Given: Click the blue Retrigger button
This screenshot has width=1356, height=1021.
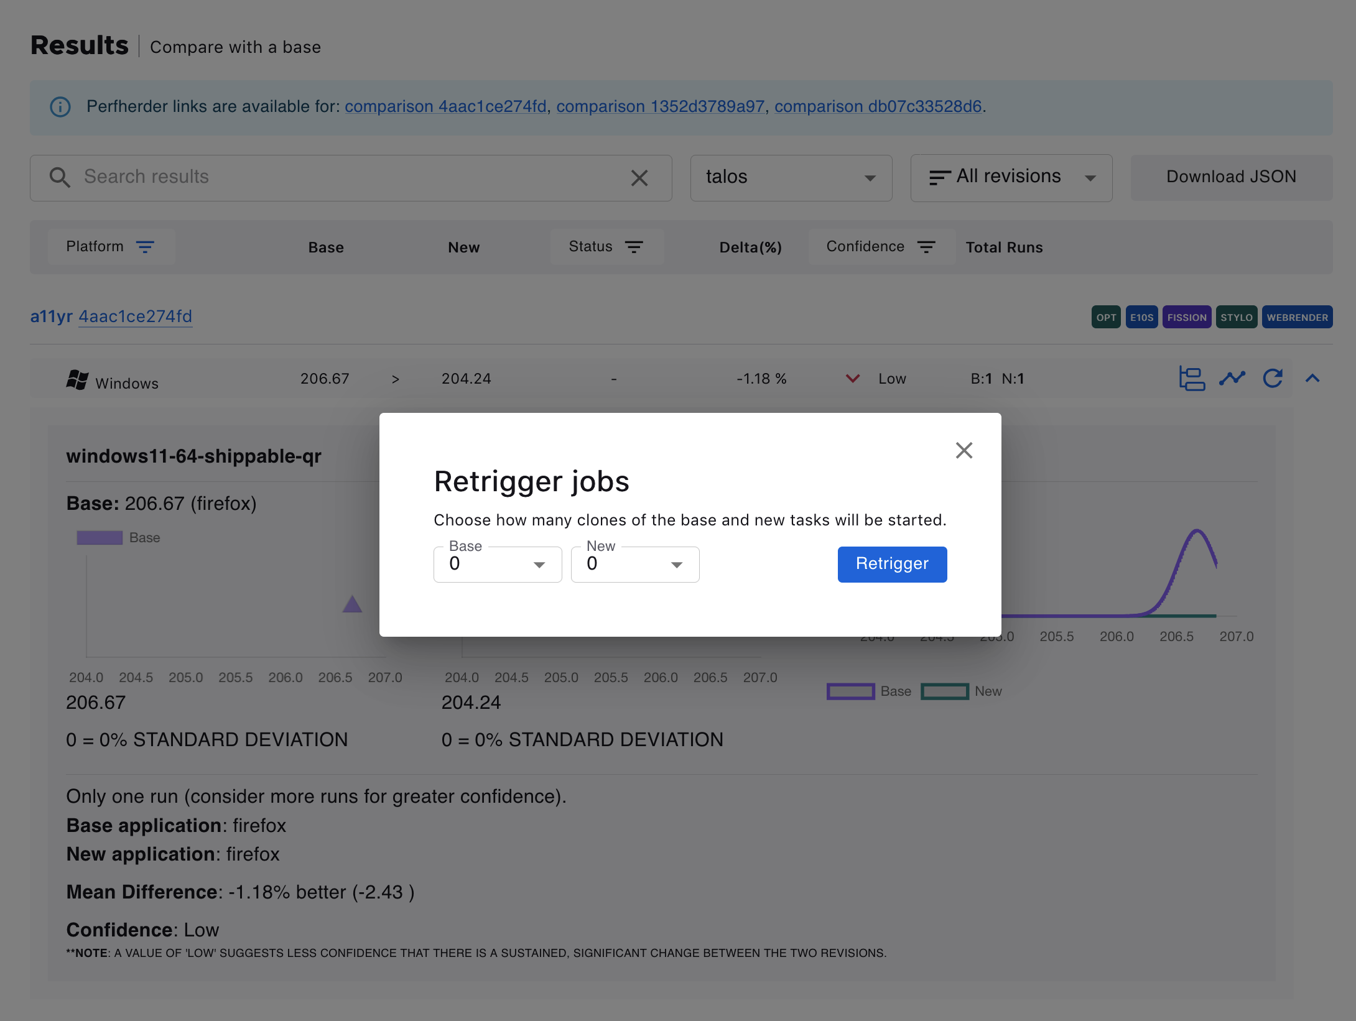Looking at the screenshot, I should [x=892, y=564].
